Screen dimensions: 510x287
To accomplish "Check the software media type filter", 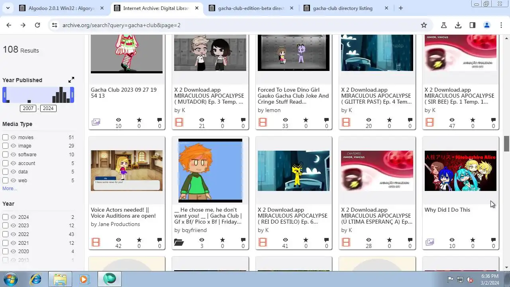I will coord(5,155).
